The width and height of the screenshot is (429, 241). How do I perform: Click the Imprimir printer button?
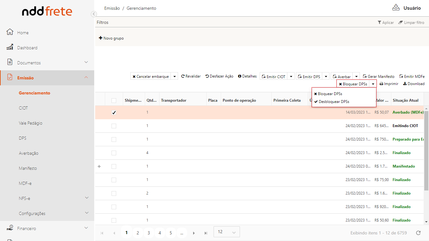[389, 84]
